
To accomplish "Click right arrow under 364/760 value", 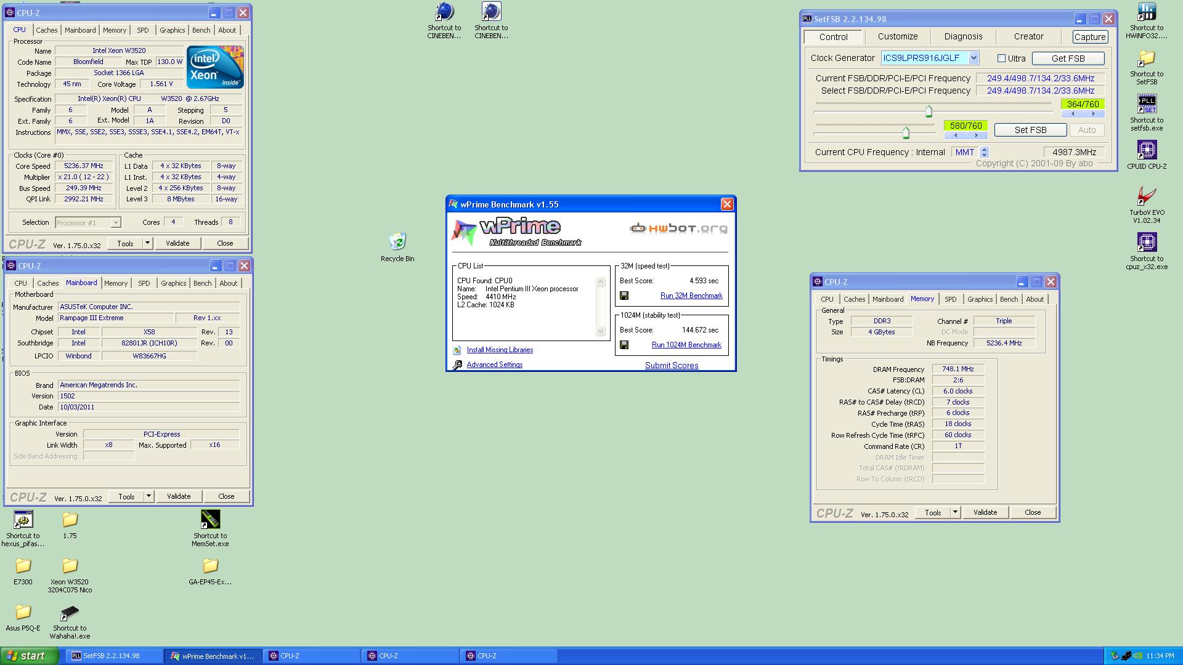I will click(x=1094, y=114).
